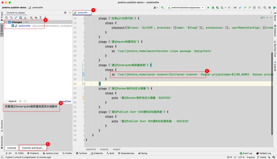Click the Rollback icon in Commit toolbar

[11, 18]
